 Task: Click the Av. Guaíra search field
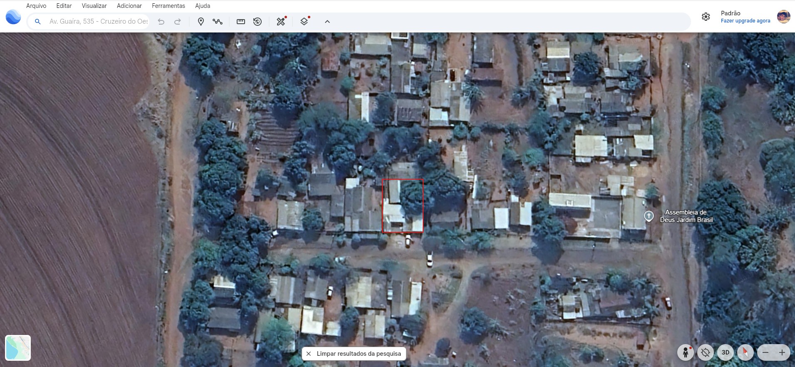99,22
